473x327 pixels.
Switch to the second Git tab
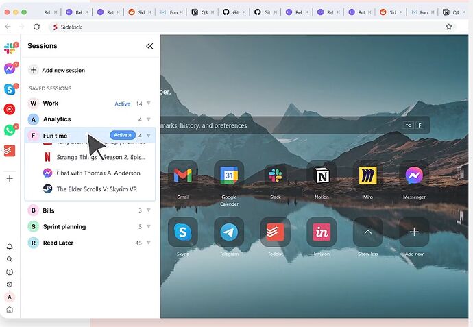[265, 12]
